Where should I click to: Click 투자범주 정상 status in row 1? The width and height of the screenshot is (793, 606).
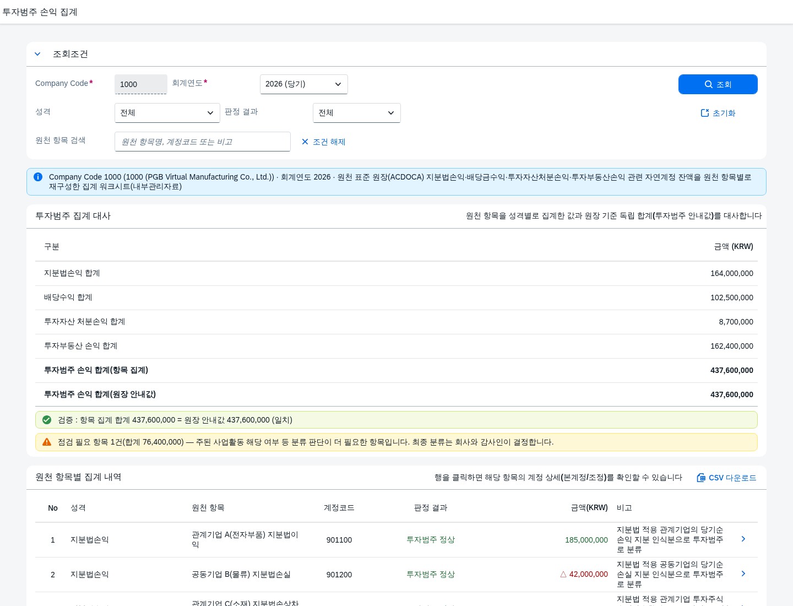(x=431, y=540)
